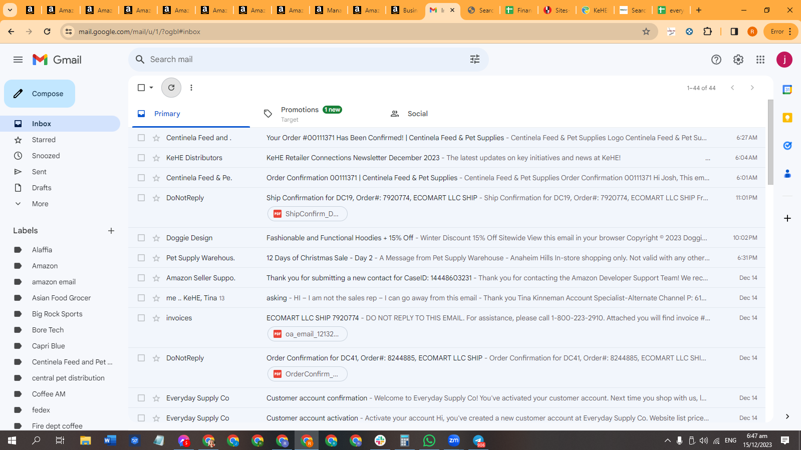
Task: Reload the page in Chrome
Action: point(47,32)
